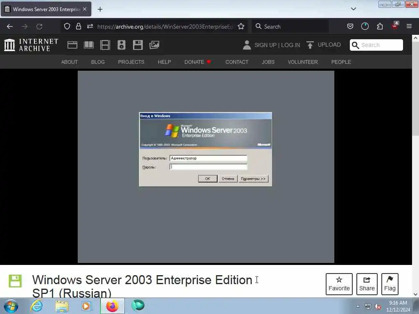Click the muted volume tray icon
The width and height of the screenshot is (419, 314).
(x=378, y=307)
